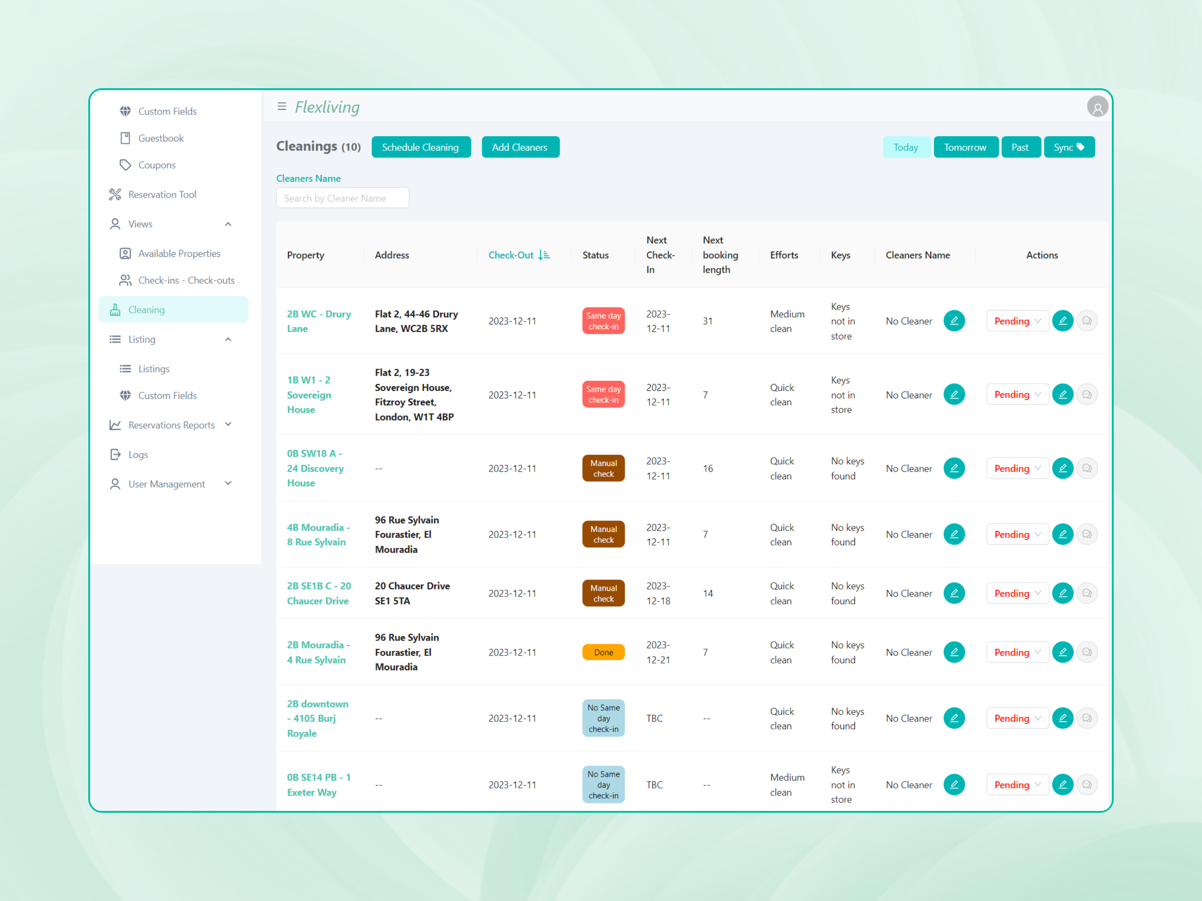Expand Reservations Reports sidebar section

[228, 425]
